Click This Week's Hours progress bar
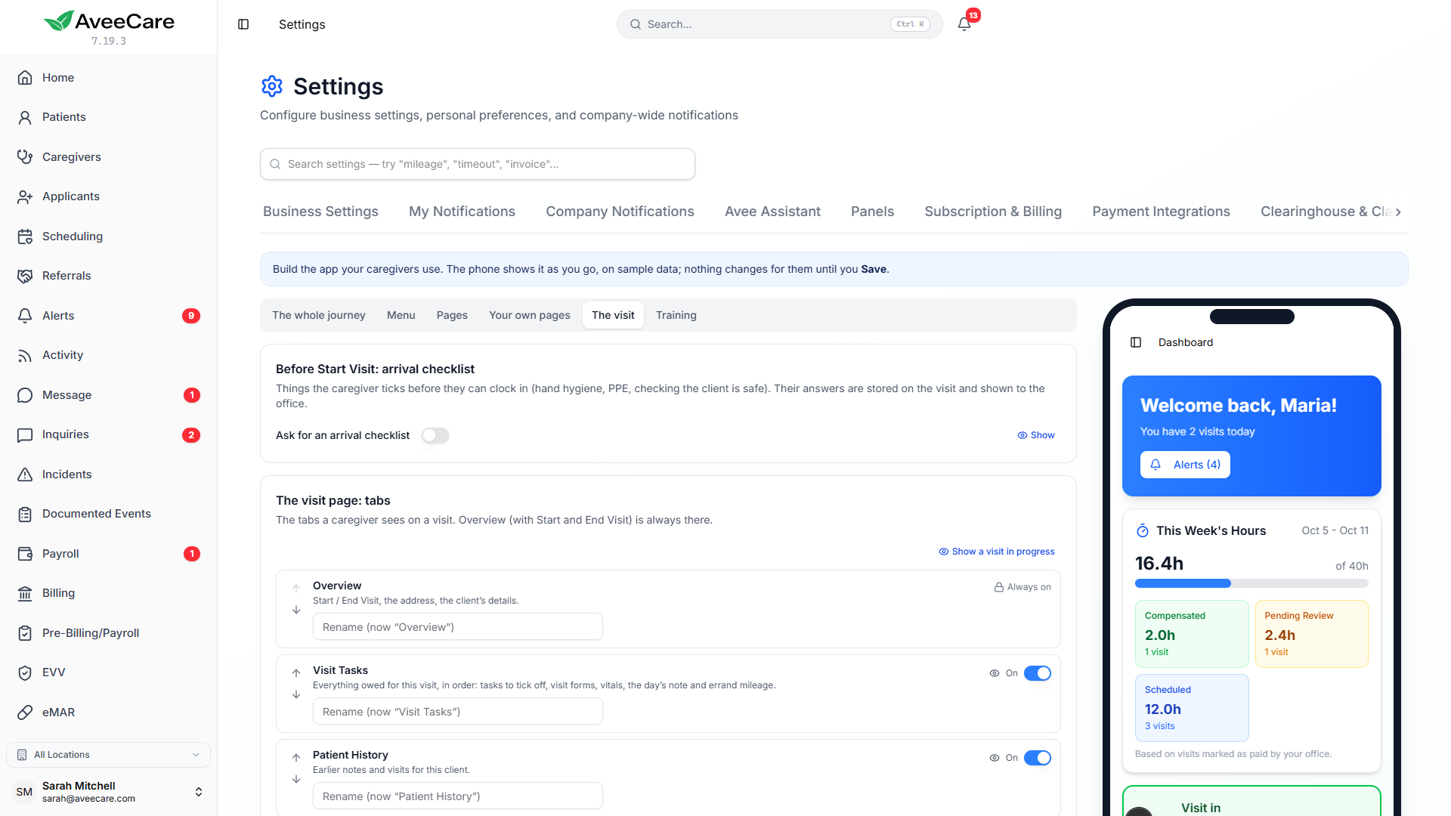Image resolution: width=1451 pixels, height=816 pixels. 1251,583
